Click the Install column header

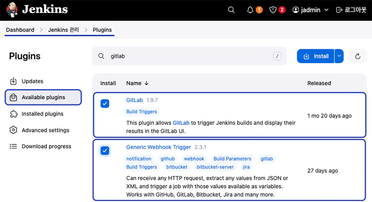tap(108, 83)
